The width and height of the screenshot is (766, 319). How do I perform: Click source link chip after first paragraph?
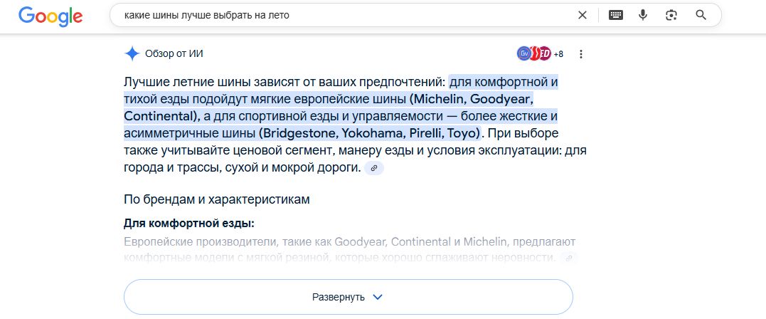pyautogui.click(x=374, y=168)
